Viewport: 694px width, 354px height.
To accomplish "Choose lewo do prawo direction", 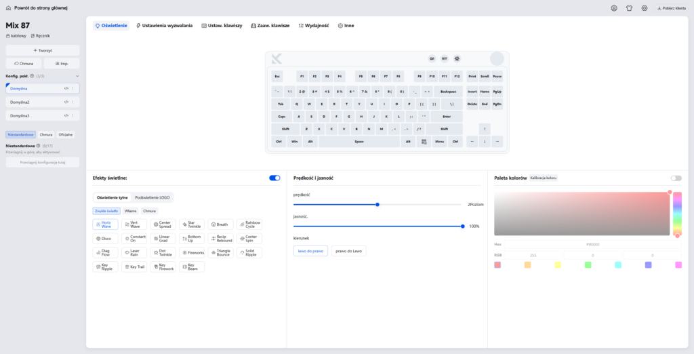I will coord(310,251).
